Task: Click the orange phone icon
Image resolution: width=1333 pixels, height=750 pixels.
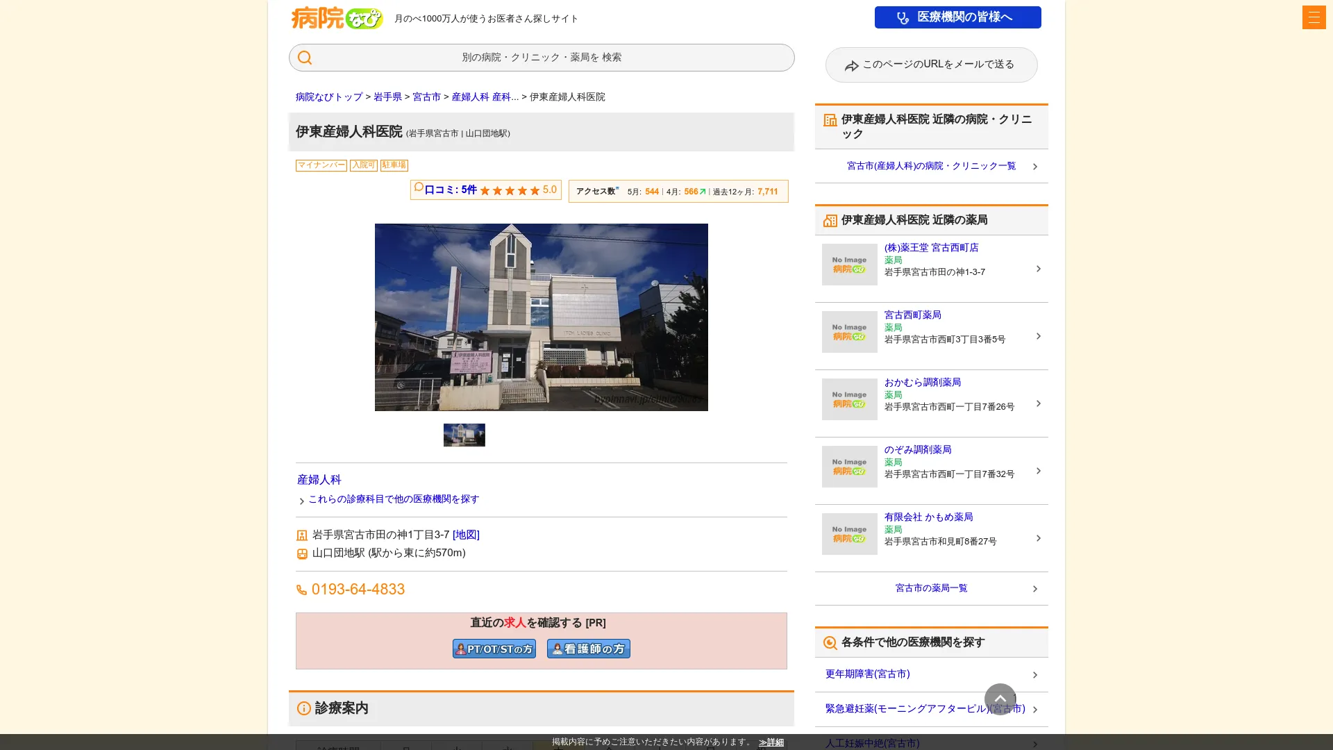Action: click(x=301, y=590)
